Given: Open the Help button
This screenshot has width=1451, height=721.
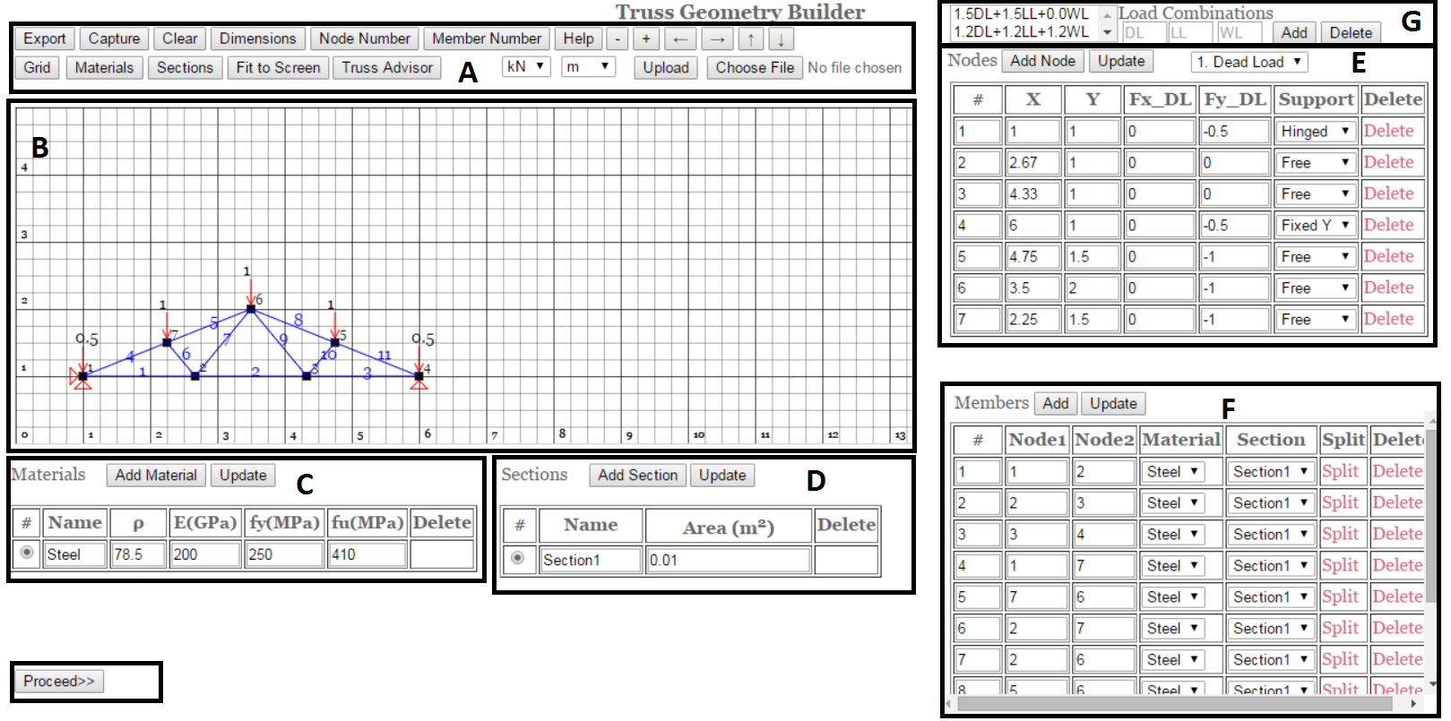Looking at the screenshot, I should (x=578, y=39).
